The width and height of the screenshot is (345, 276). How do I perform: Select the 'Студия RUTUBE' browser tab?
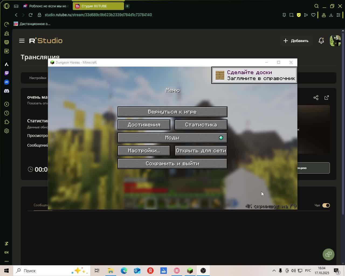pyautogui.click(x=98, y=6)
